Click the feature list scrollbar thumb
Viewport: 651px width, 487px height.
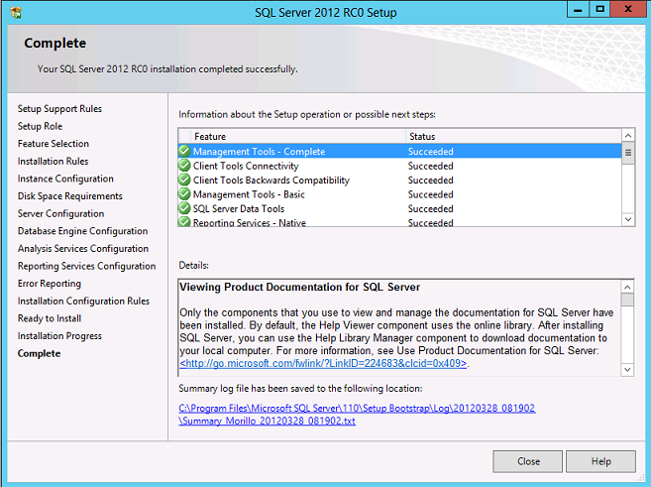(628, 153)
